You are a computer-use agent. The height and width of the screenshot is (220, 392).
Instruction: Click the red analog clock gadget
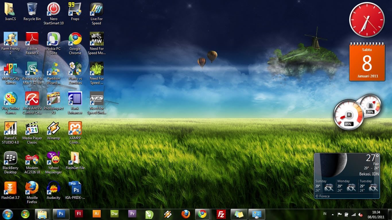367,20
